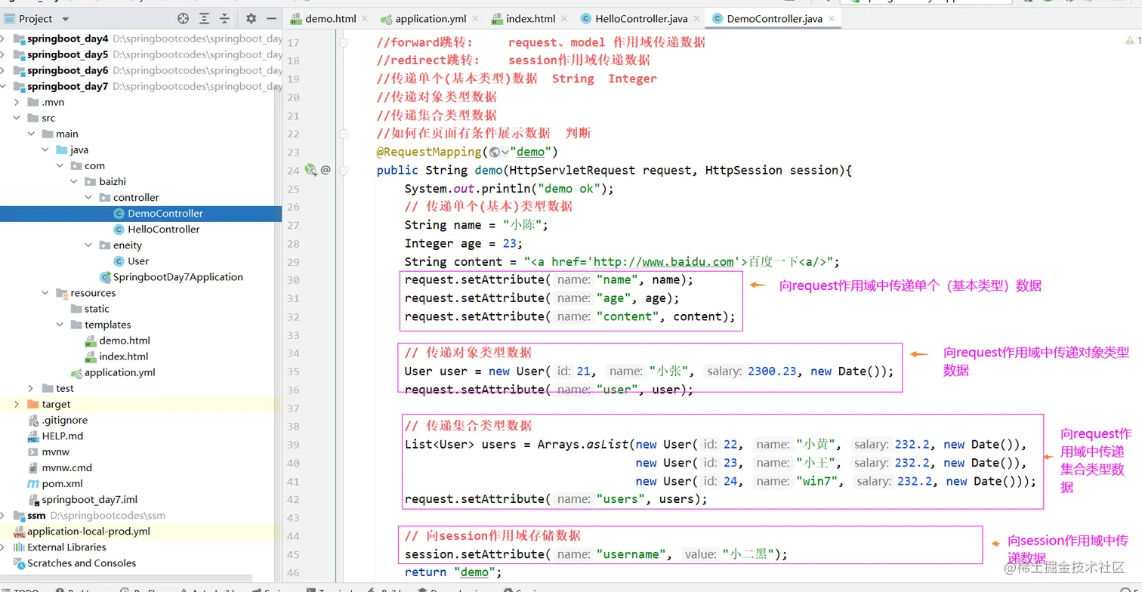The image size is (1142, 592).
Task: Click the "demo" view name on line 46
Action: [475, 572]
